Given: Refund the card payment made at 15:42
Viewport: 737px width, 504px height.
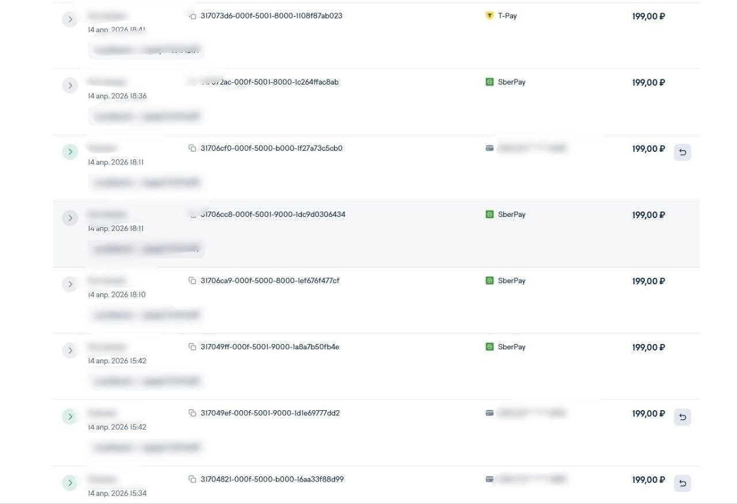Looking at the screenshot, I should pos(682,417).
